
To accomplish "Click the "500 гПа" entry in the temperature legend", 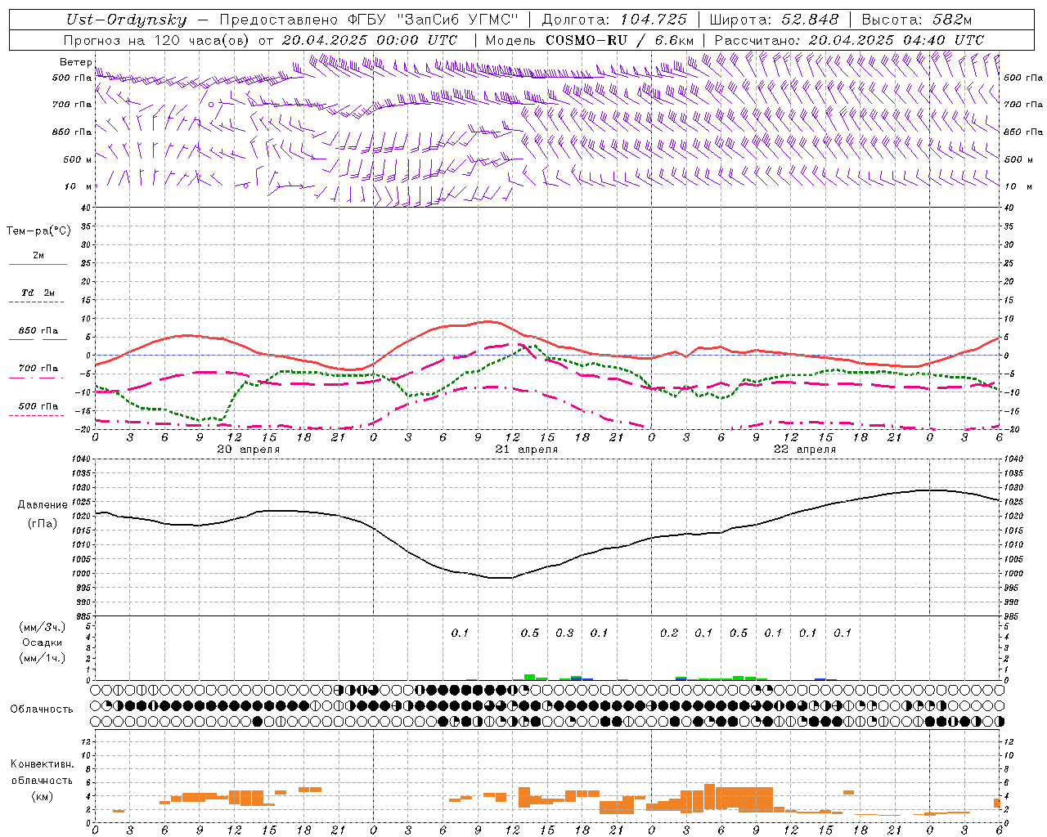I will coord(38,406).
